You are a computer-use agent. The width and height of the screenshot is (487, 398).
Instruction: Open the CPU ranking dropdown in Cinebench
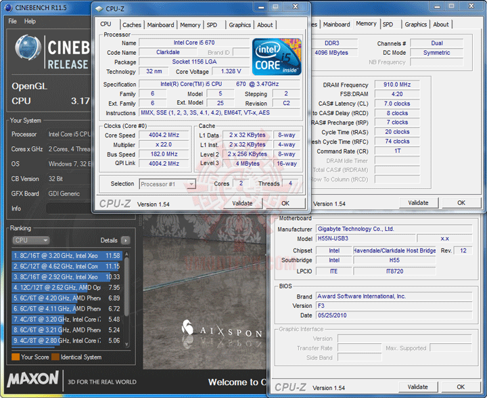pos(30,240)
